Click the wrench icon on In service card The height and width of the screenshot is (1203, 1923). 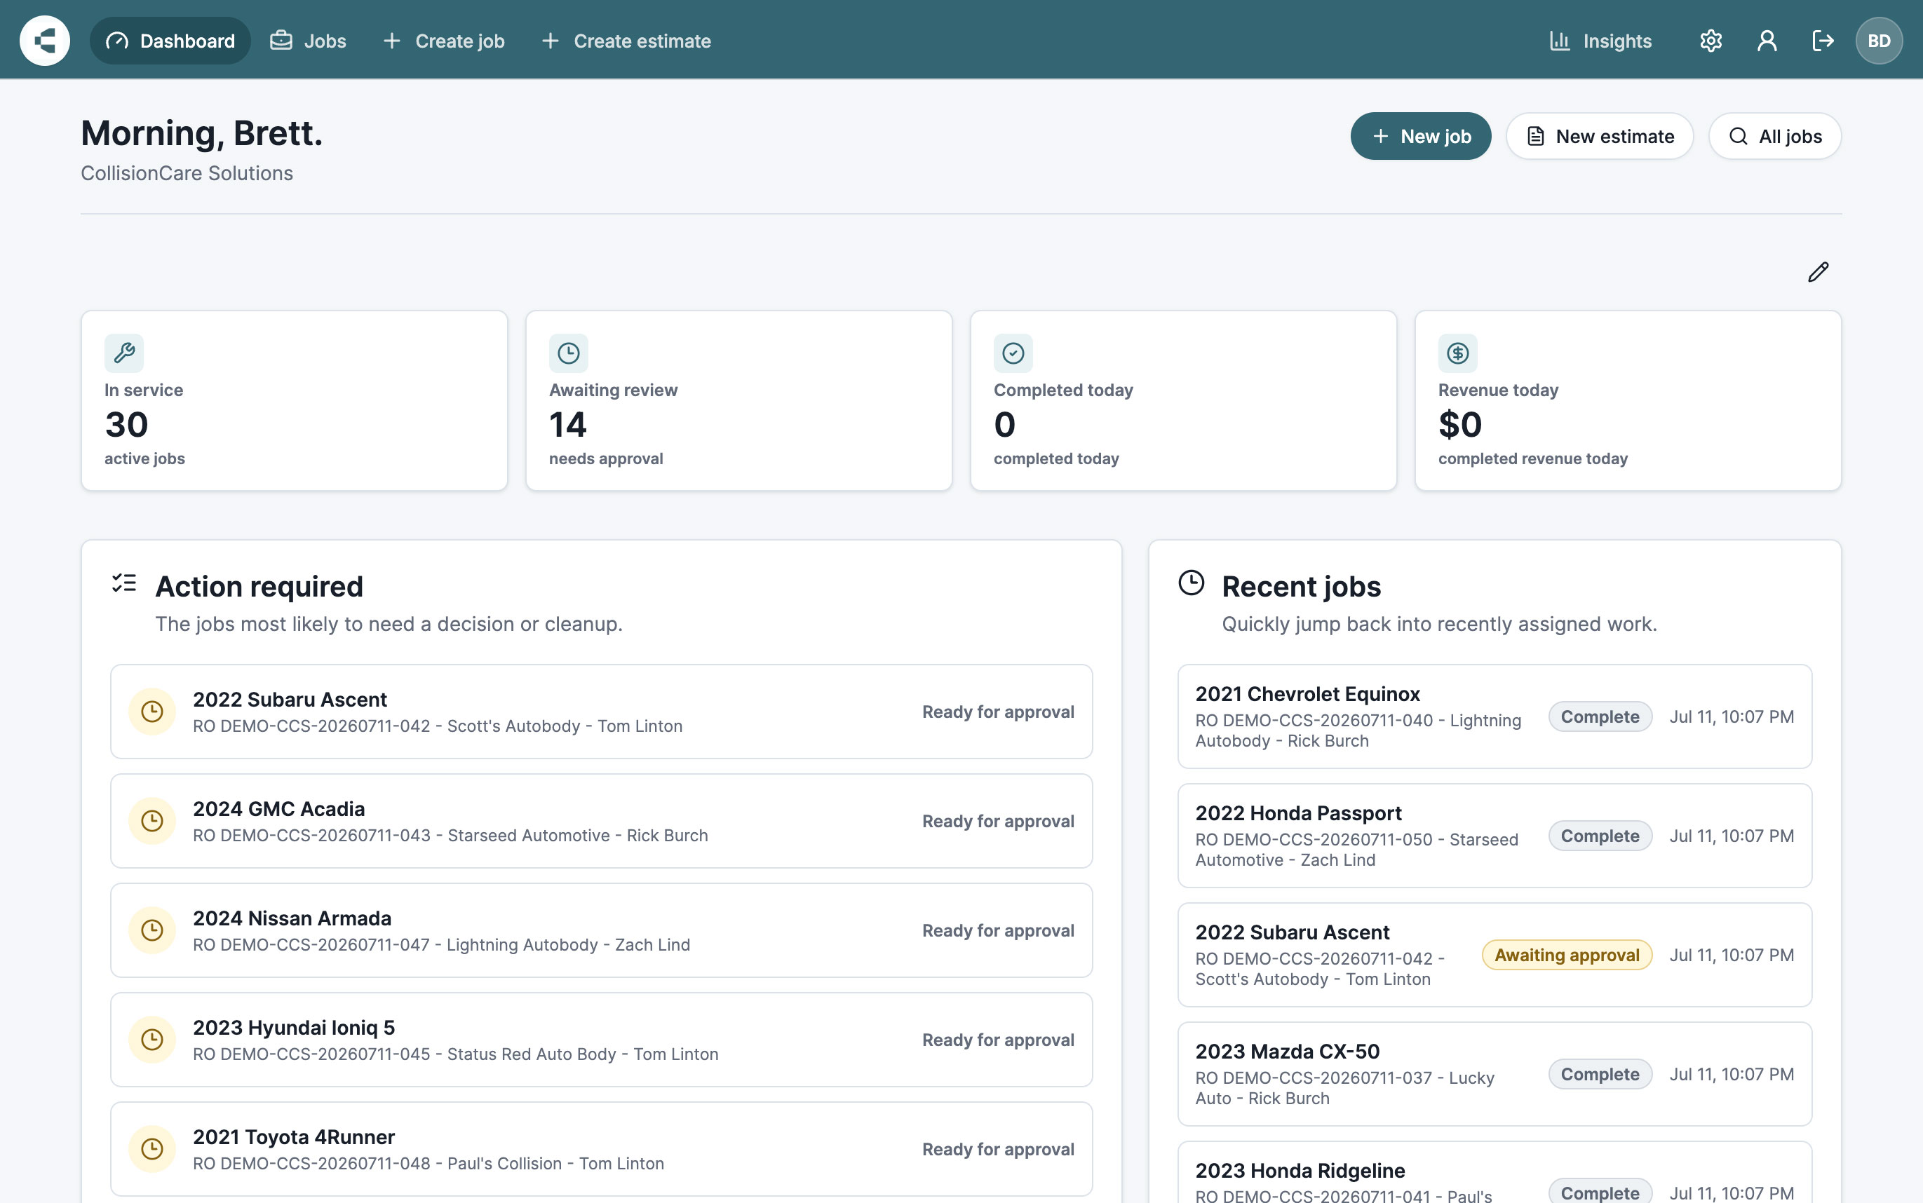124,353
